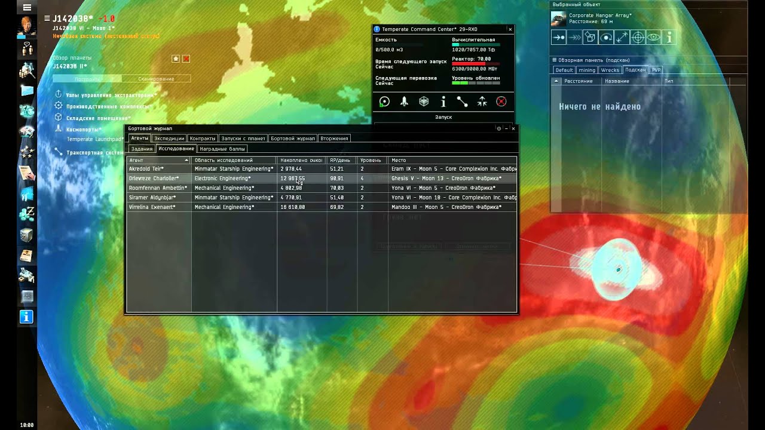Viewport: 765px width, 430px height.
Task: Open the blue envelope mail icon in Neocom
Action: pos(27,90)
